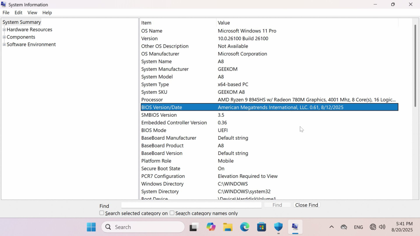The width and height of the screenshot is (420, 236).
Task: Open Windows Security shield icon
Action: [x=278, y=227]
